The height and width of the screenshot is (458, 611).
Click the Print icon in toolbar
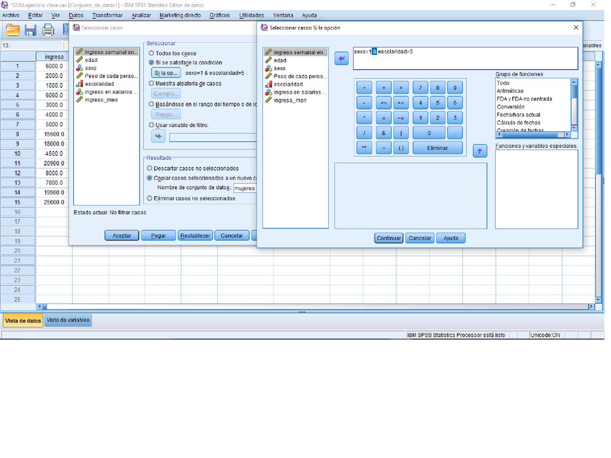click(48, 30)
